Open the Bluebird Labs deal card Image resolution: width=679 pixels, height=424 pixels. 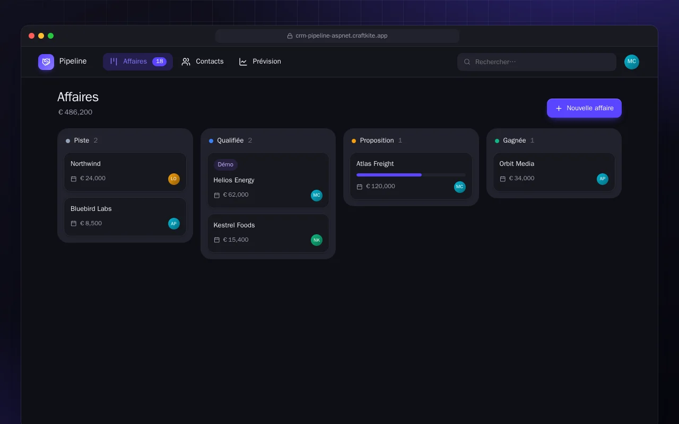[x=125, y=217]
